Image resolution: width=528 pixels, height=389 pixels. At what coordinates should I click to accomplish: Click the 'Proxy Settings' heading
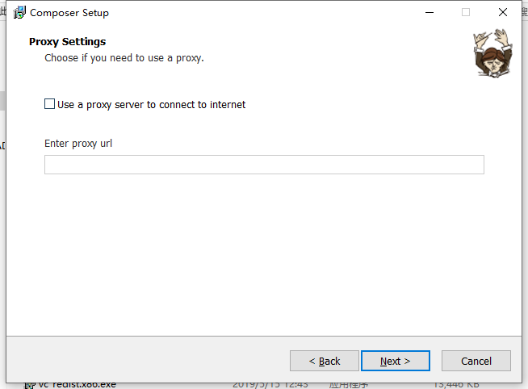coord(67,42)
